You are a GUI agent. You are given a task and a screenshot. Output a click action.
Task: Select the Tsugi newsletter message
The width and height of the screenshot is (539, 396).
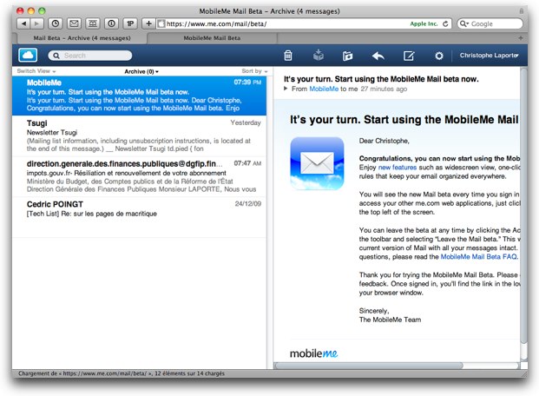pyautogui.click(x=139, y=135)
